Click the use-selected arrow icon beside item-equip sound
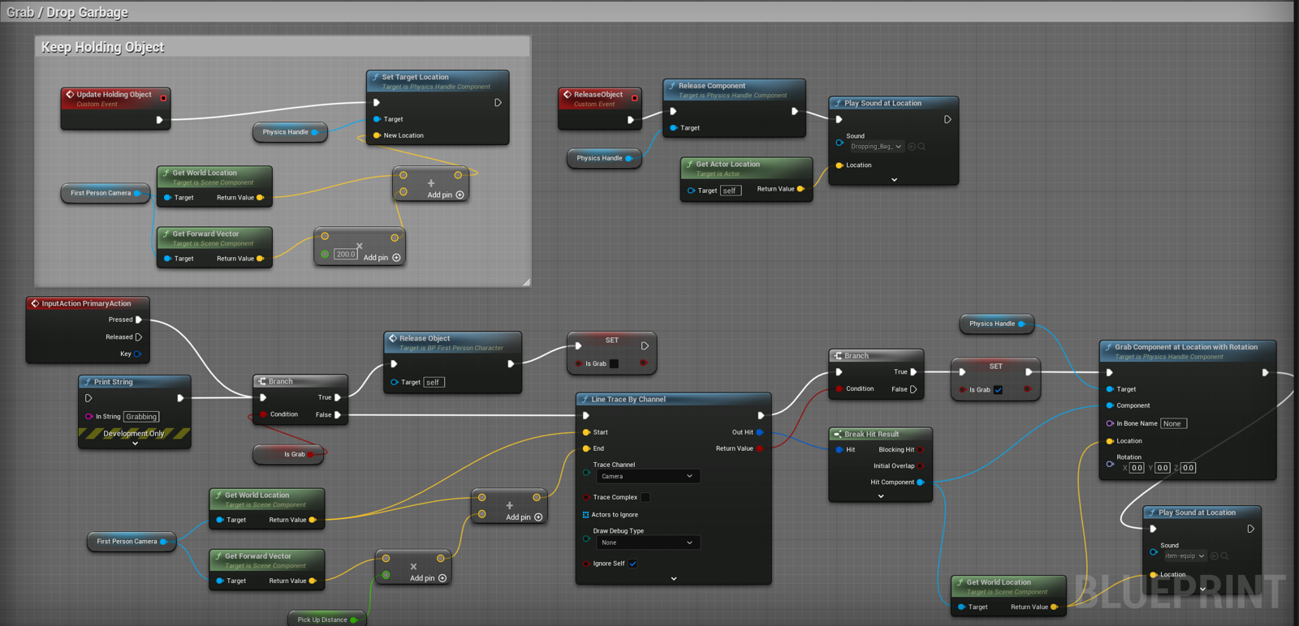Viewport: 1299px width, 626px height. tap(1215, 556)
